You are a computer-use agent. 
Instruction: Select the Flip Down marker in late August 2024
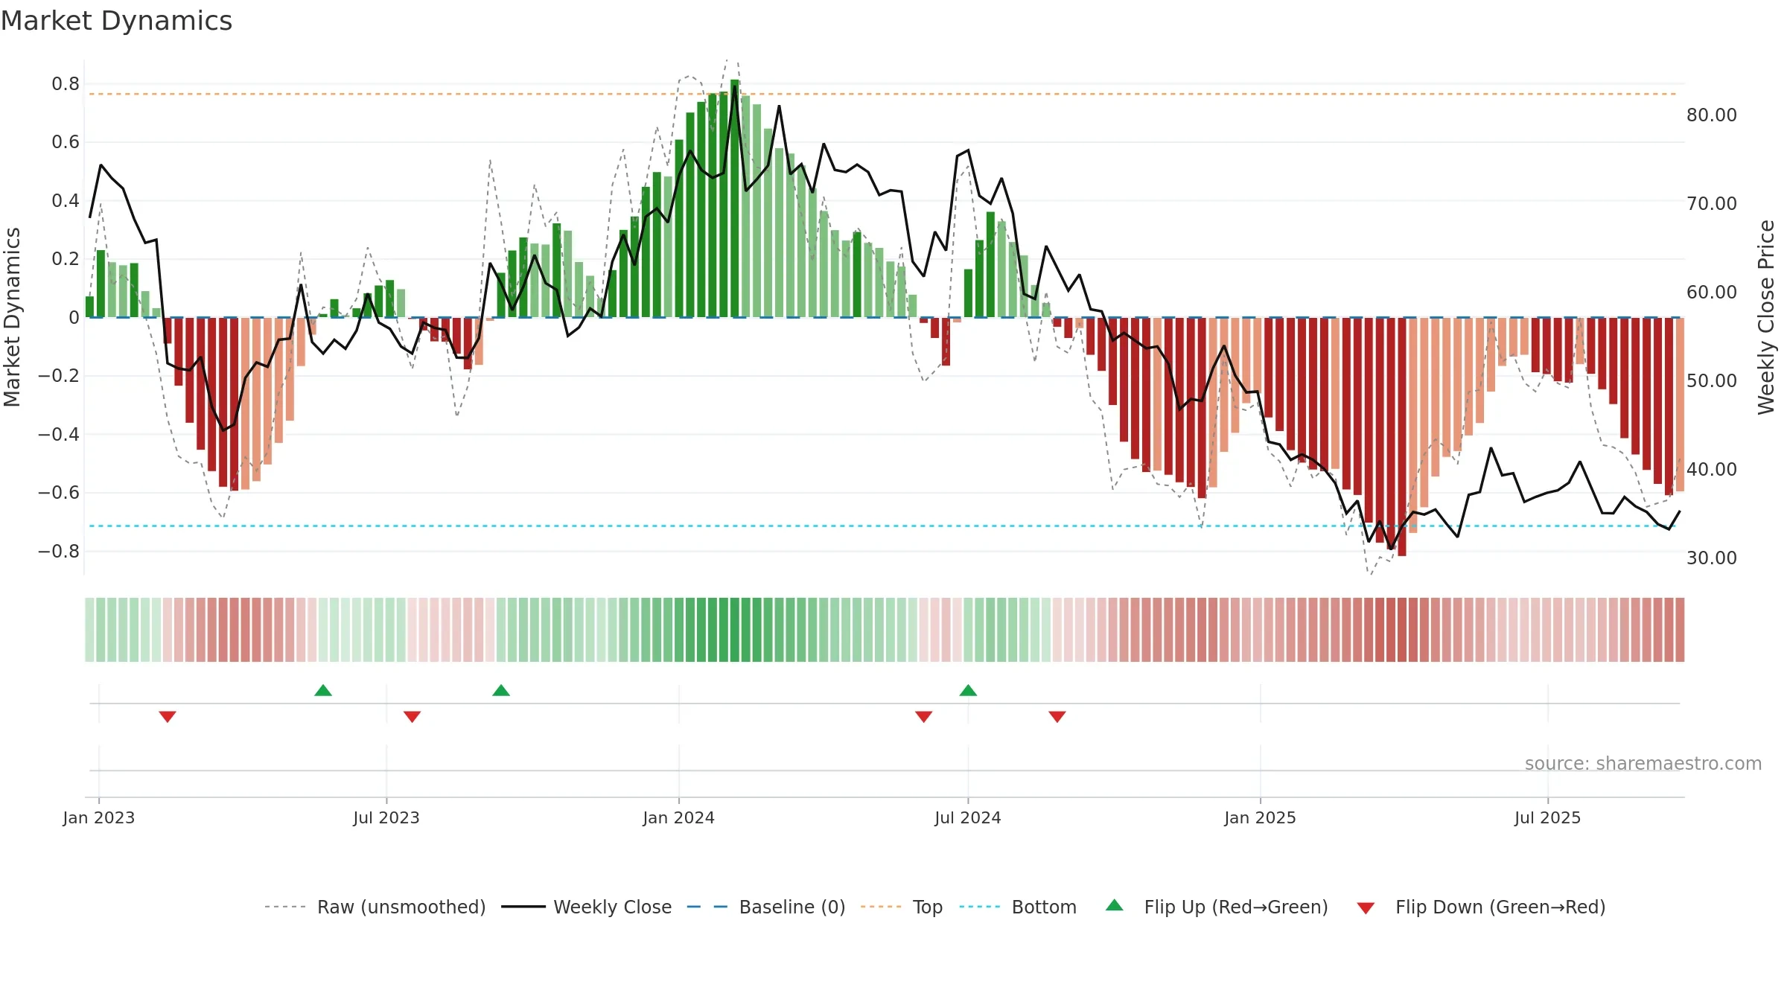click(1057, 717)
